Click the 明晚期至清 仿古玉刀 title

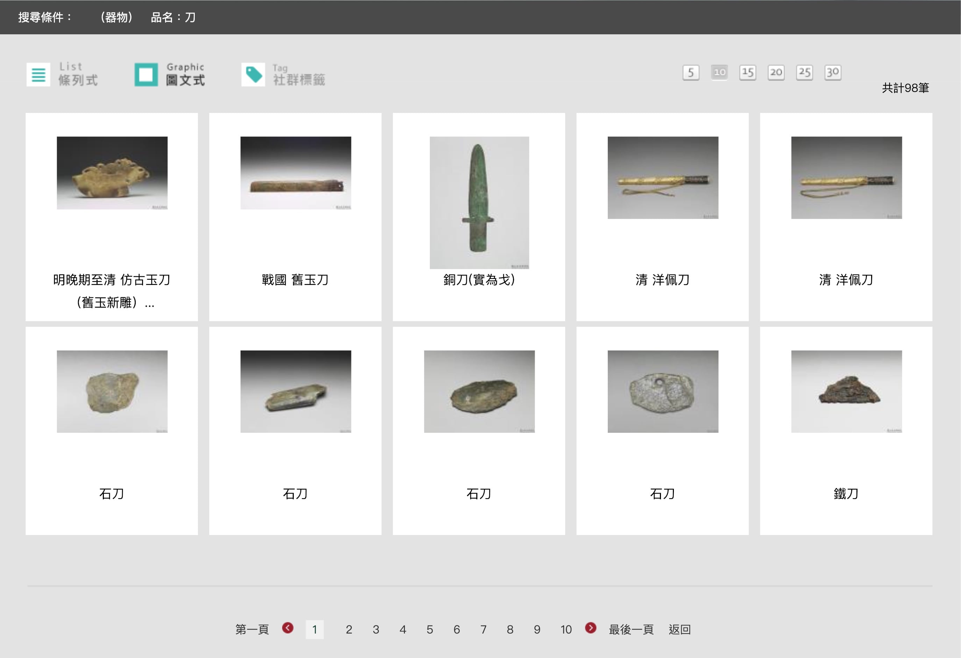(112, 291)
